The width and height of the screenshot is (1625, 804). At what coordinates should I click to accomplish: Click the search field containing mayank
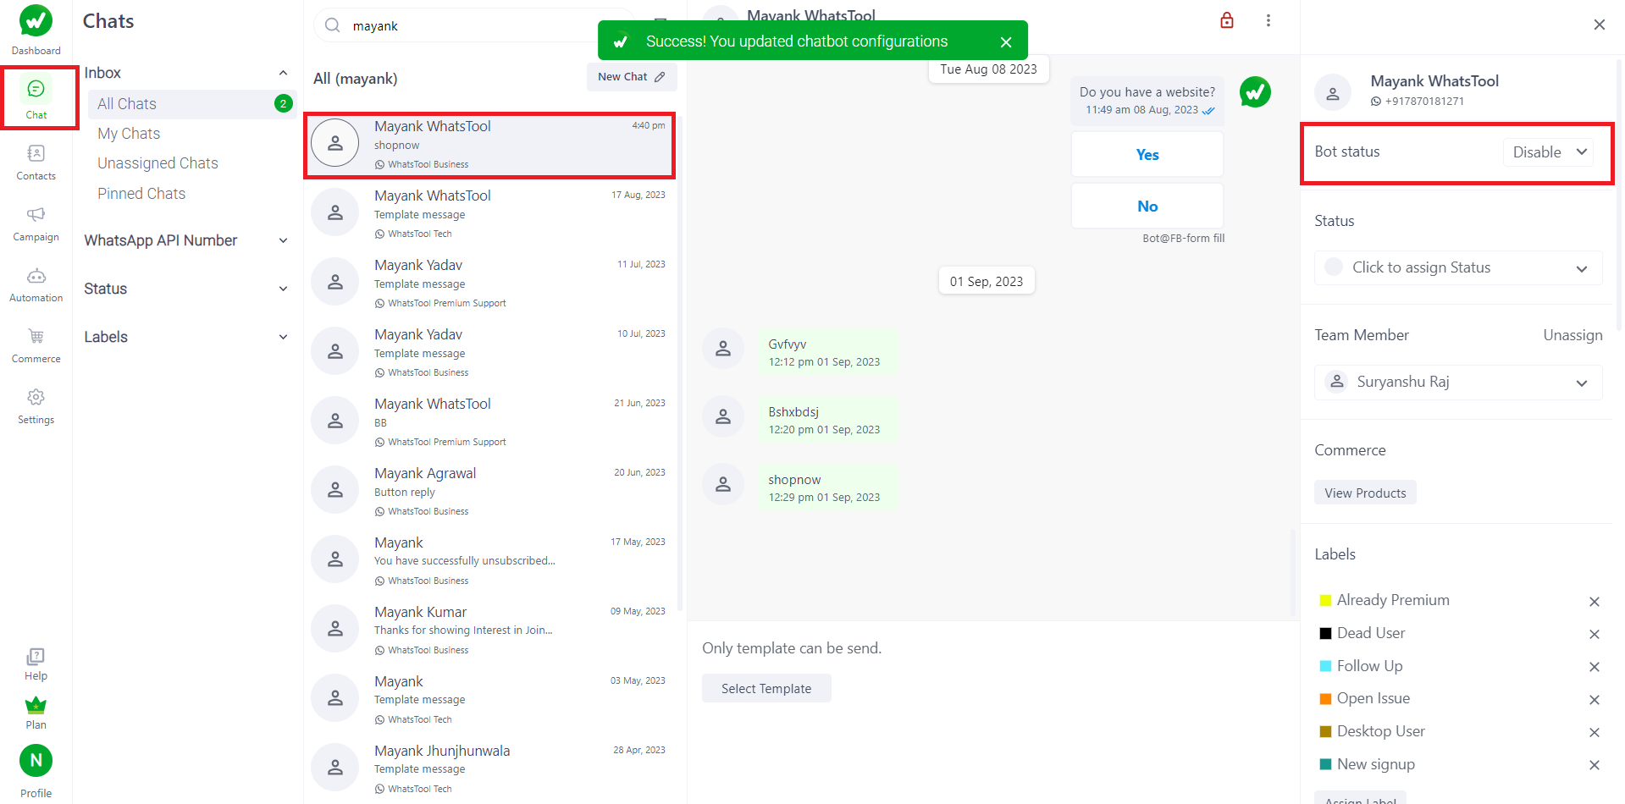coord(474,25)
